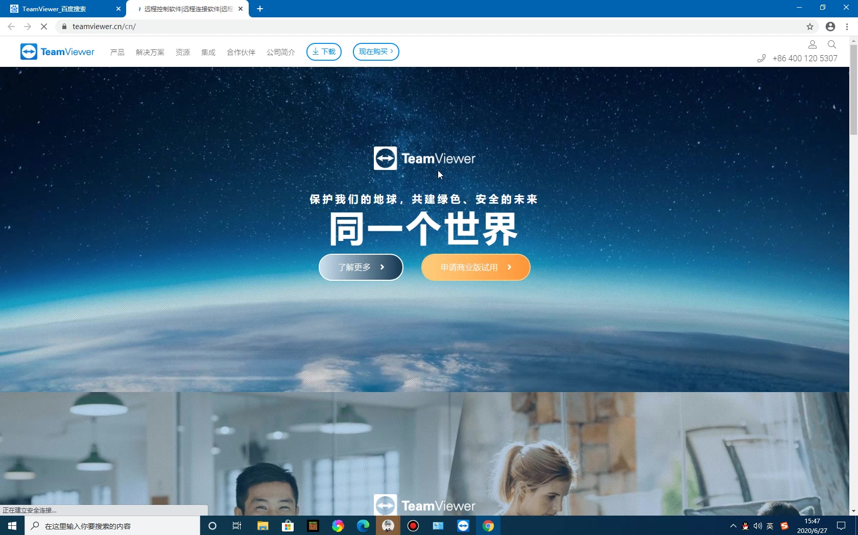Open the 公司简介 menu
The image size is (858, 535).
[x=281, y=52]
